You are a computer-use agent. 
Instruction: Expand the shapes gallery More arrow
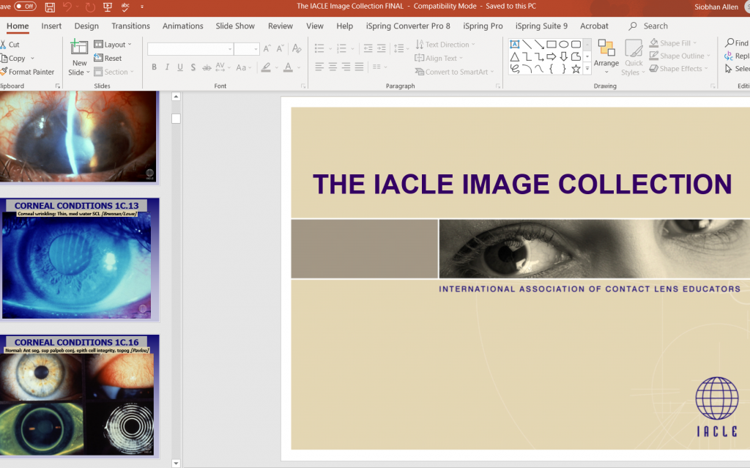click(587, 70)
